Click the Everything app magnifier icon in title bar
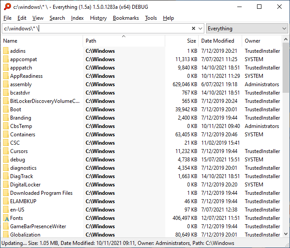This screenshot has height=248, width=290. (x=7, y=7)
